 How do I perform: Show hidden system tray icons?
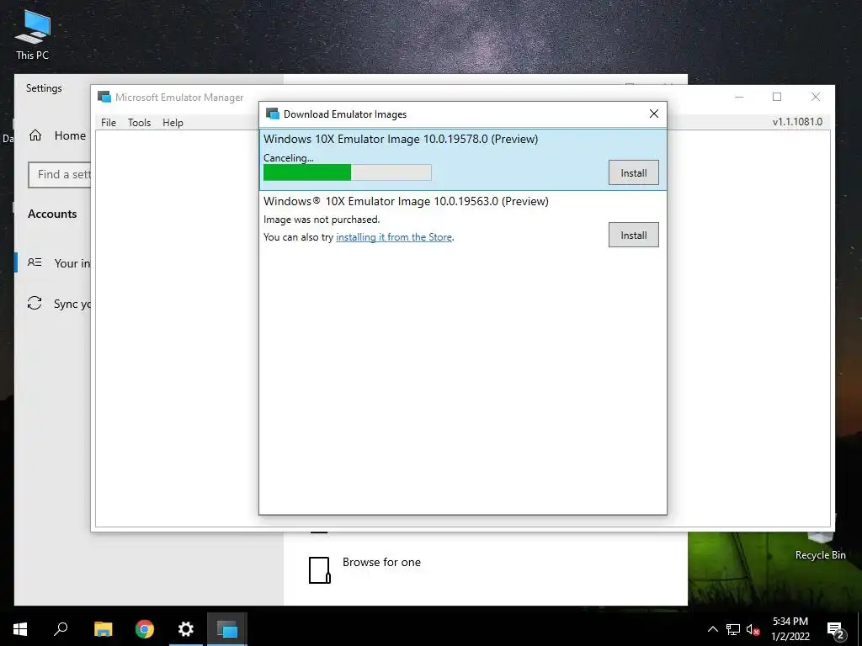click(712, 629)
